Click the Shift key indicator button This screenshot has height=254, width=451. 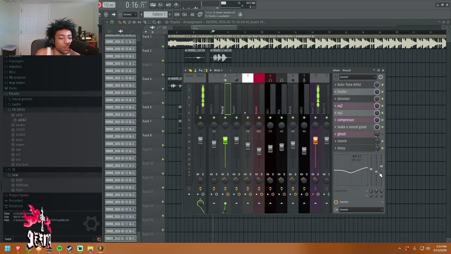coord(177,14)
